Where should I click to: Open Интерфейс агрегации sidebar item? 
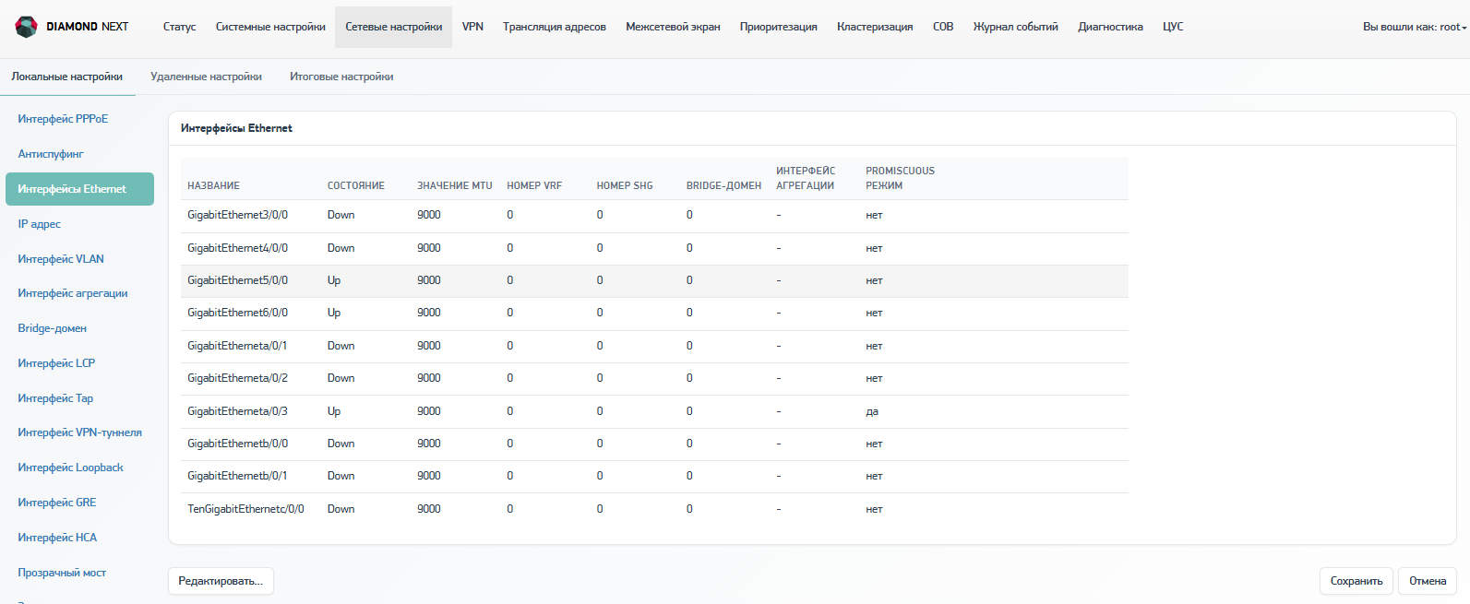tap(73, 293)
